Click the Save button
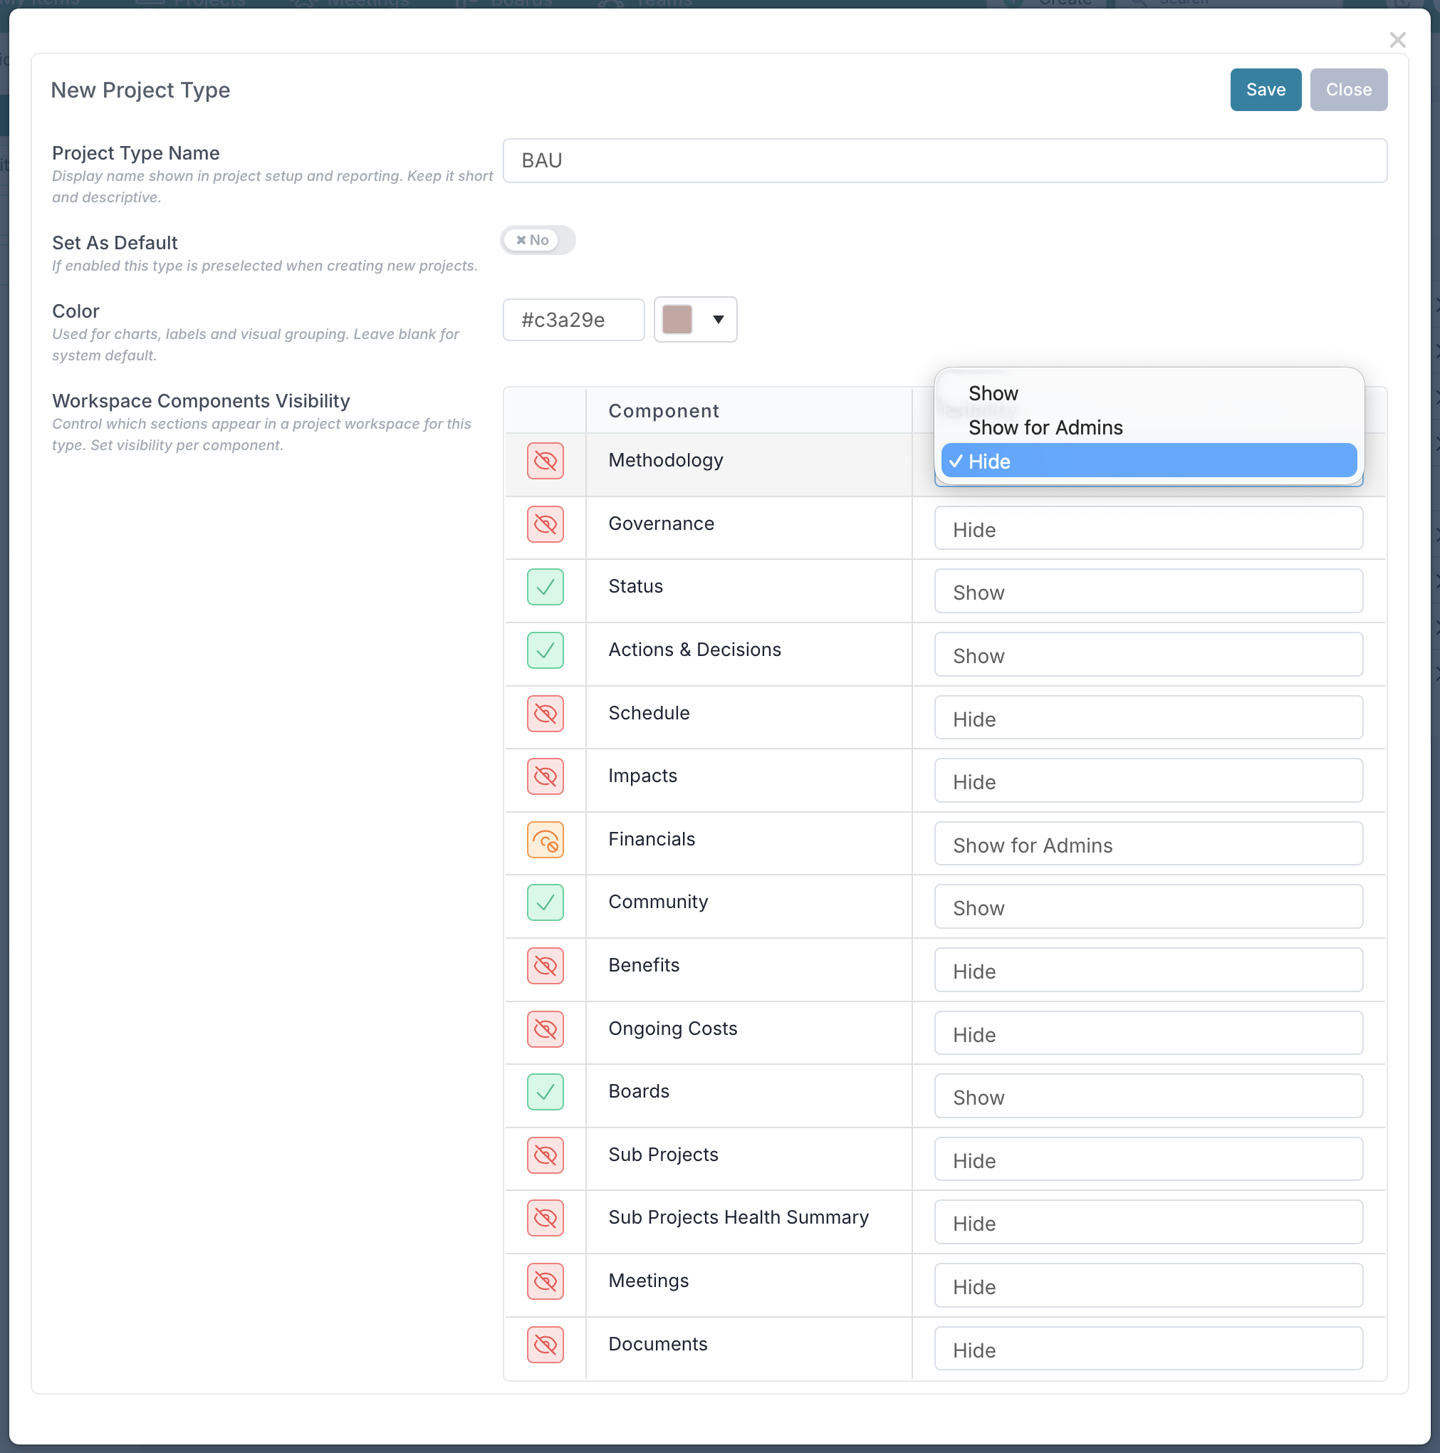 tap(1265, 90)
